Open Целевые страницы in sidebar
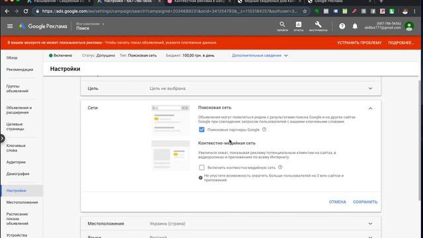This screenshot has width=423, height=238. [x=15, y=126]
